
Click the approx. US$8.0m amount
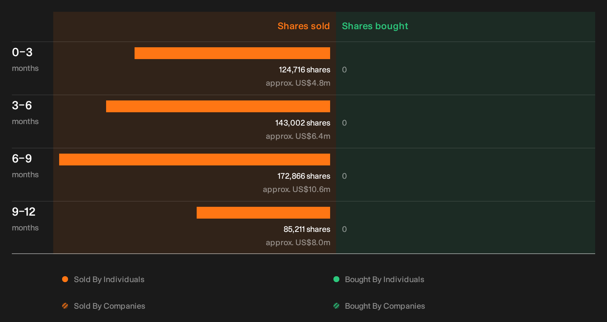coord(298,243)
